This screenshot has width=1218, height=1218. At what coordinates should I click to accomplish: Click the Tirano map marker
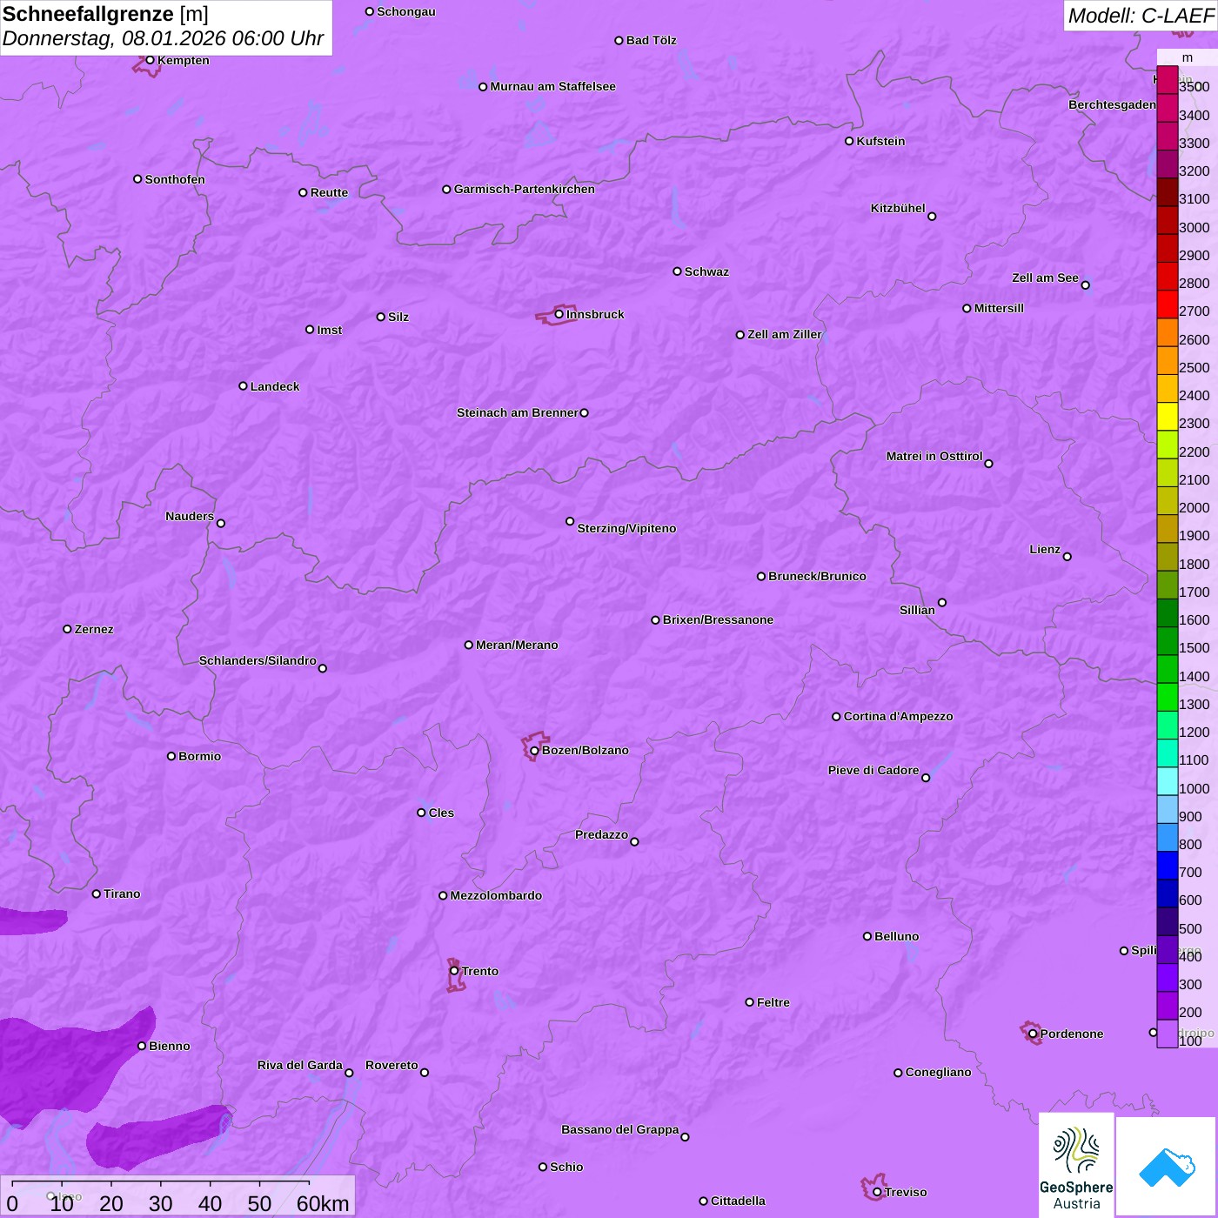[97, 894]
